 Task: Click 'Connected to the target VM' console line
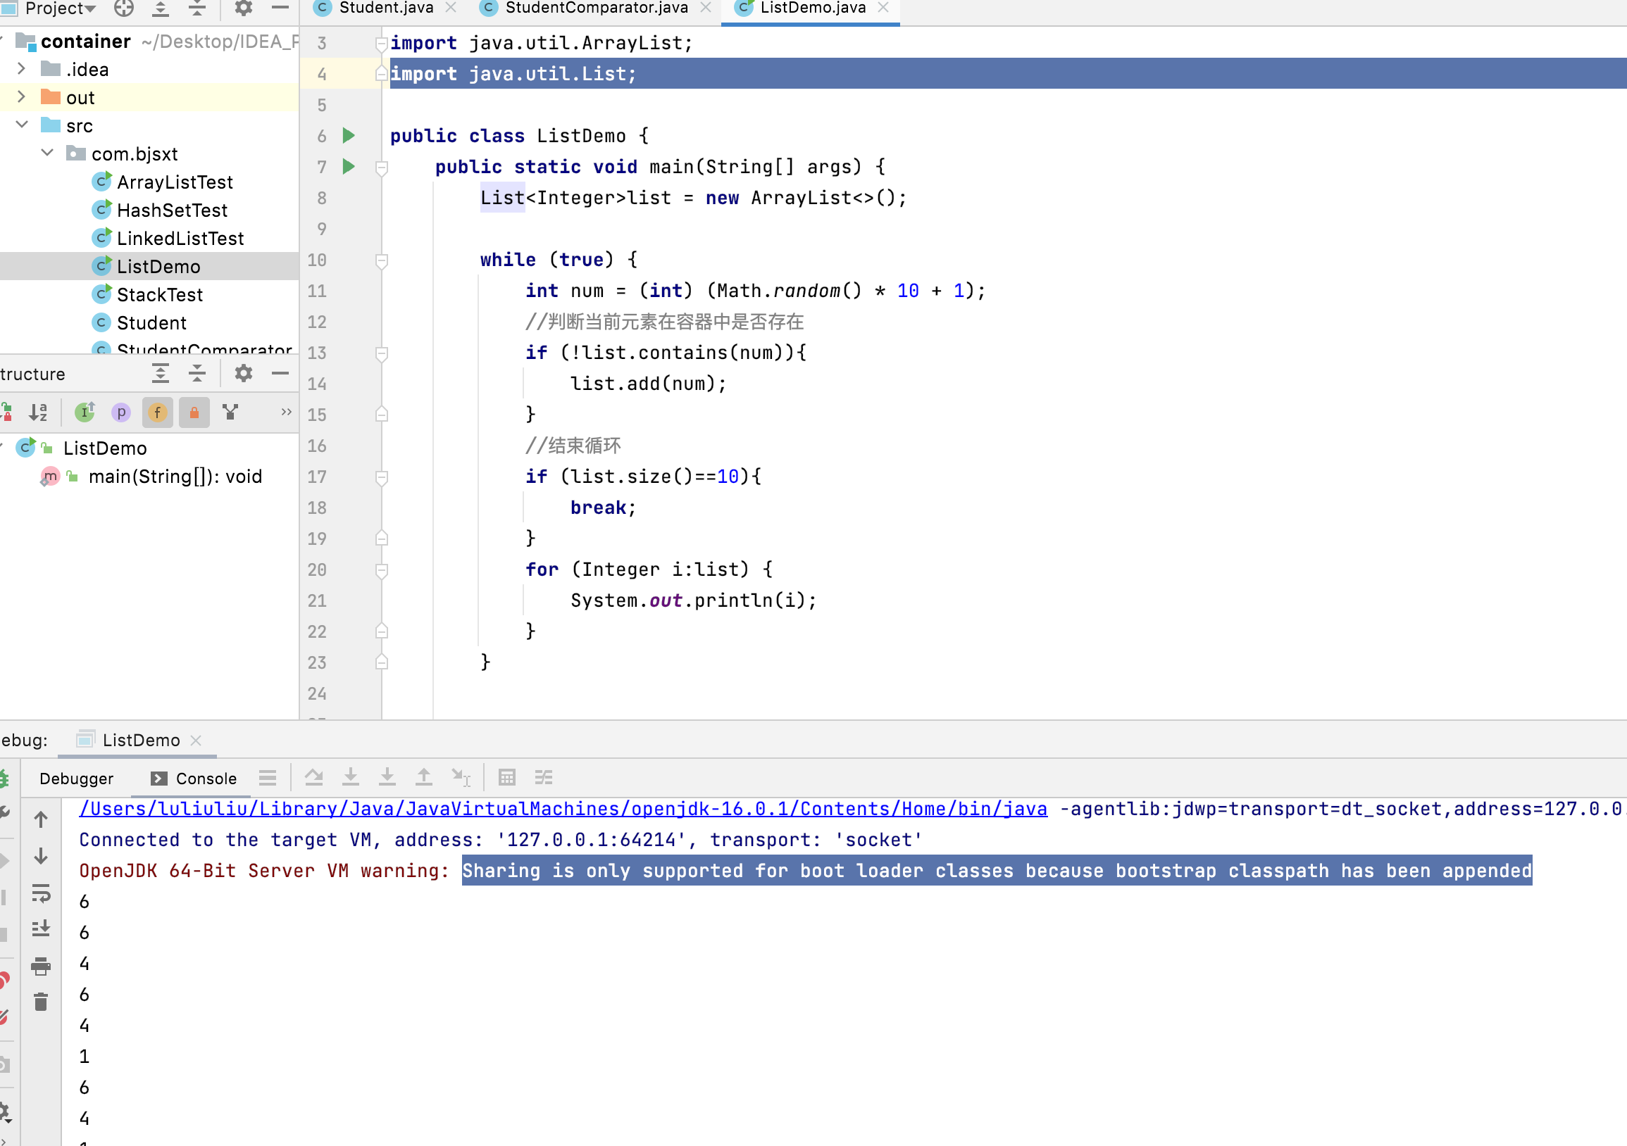tap(501, 840)
